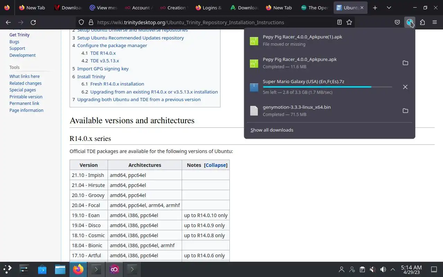Go back using the back arrow
Screen dimensions: 443x277
(8, 22)
